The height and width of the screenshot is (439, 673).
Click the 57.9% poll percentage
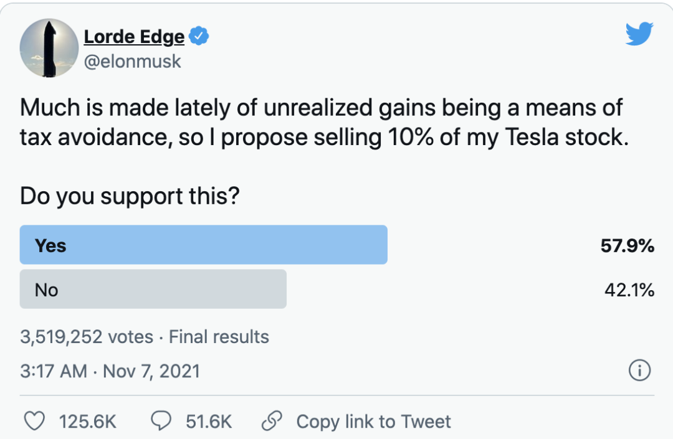click(x=627, y=245)
